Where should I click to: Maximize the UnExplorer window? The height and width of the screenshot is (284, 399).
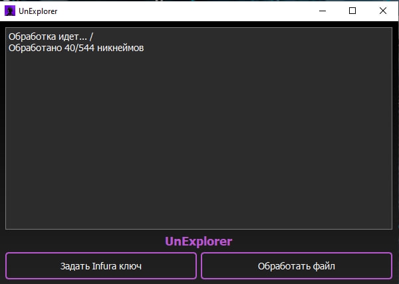(352, 11)
